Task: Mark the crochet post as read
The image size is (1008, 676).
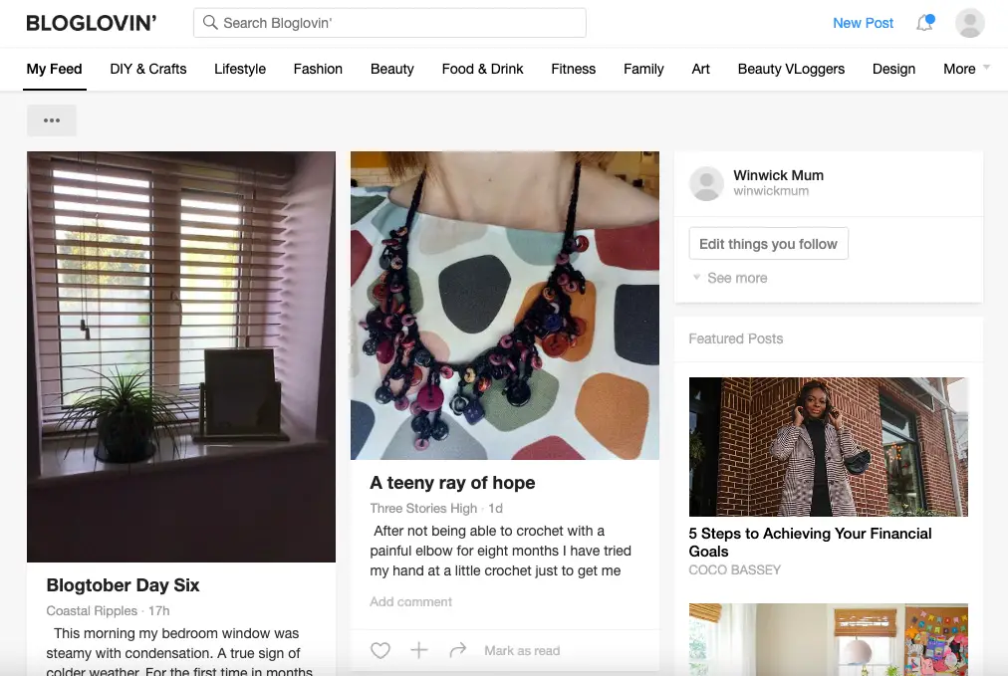Action: pos(521,650)
